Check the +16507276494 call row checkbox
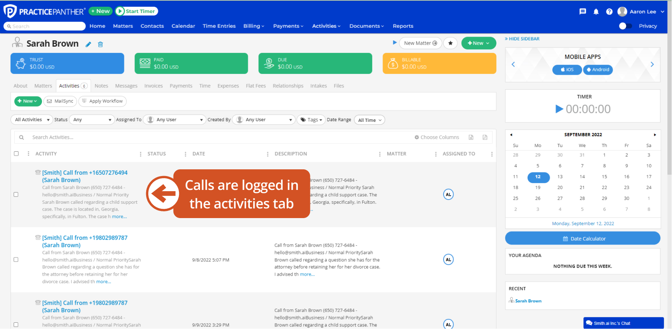The width and height of the screenshot is (672, 329). [x=16, y=195]
